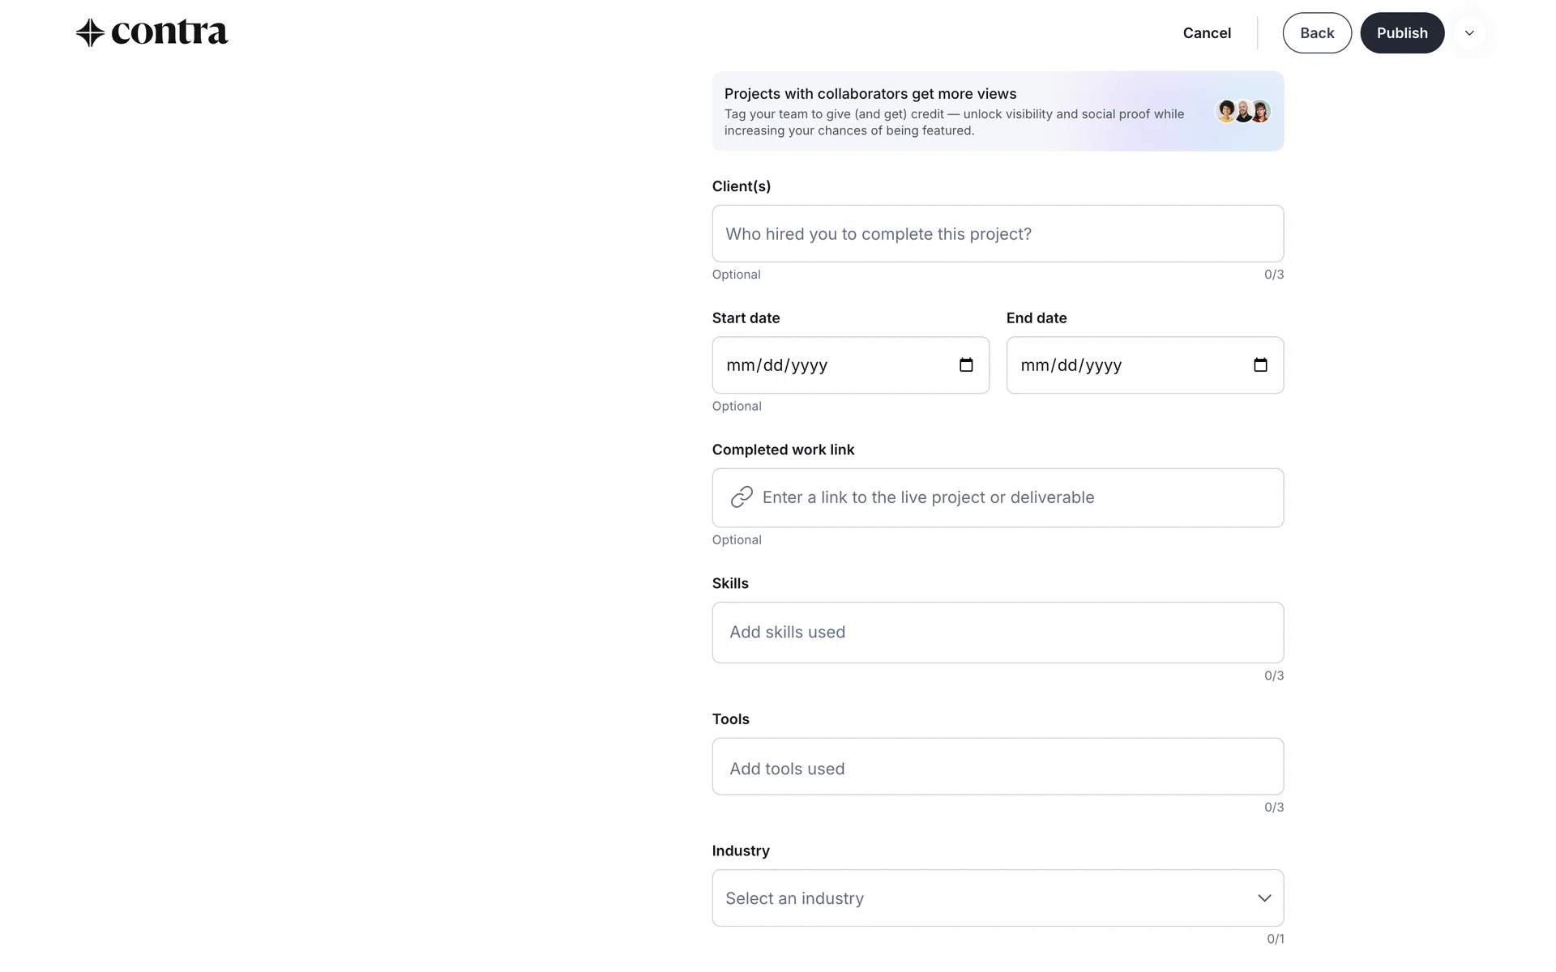The height and width of the screenshot is (972, 1556).
Task: Click the Contra star logo icon
Action: [90, 33]
